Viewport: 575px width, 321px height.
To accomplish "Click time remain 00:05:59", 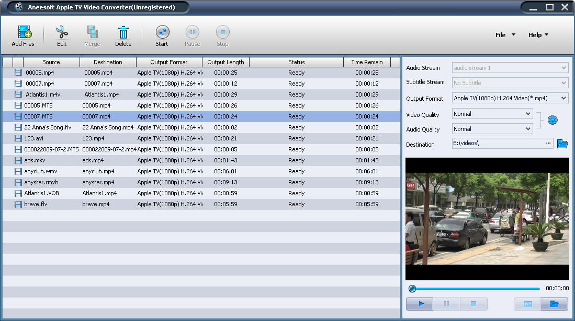I will coord(367,205).
